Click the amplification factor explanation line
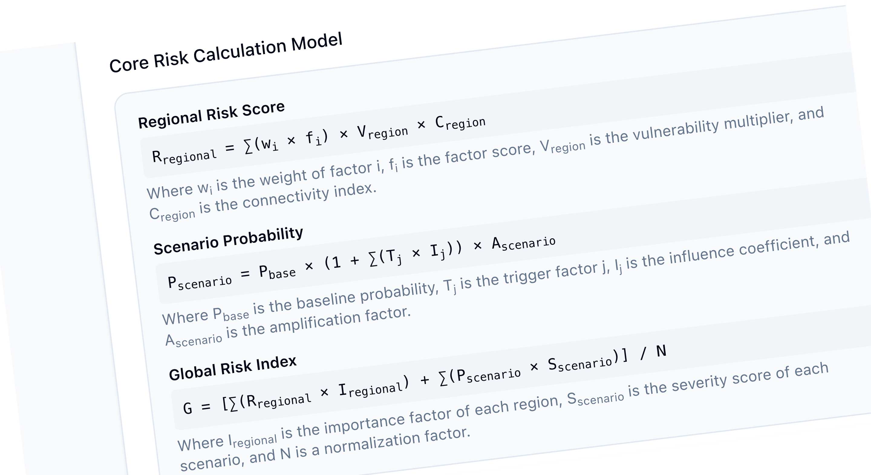This screenshot has height=475, width=871. [x=288, y=326]
